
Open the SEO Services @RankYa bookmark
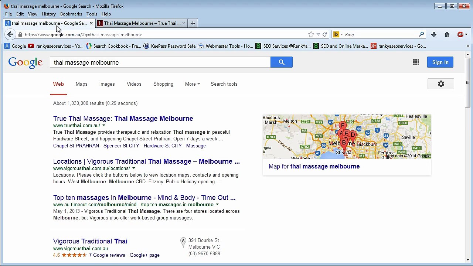[x=283, y=46]
